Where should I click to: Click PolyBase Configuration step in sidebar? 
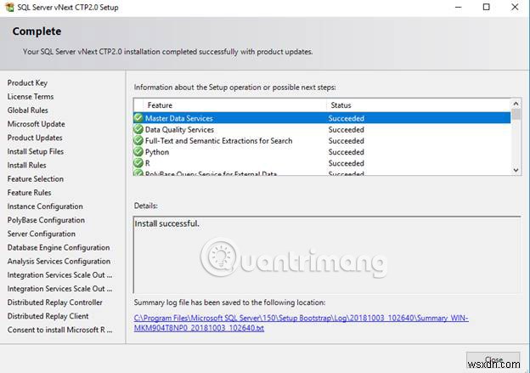click(x=46, y=220)
